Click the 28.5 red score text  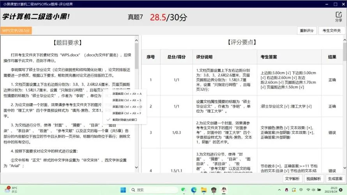pos(158,17)
